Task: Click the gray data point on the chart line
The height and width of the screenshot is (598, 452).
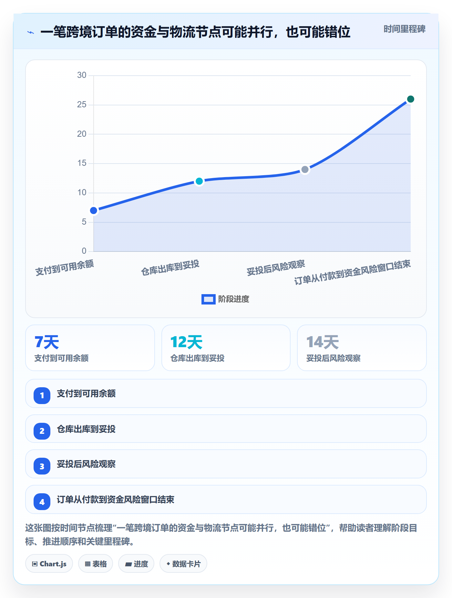Action: pos(305,170)
